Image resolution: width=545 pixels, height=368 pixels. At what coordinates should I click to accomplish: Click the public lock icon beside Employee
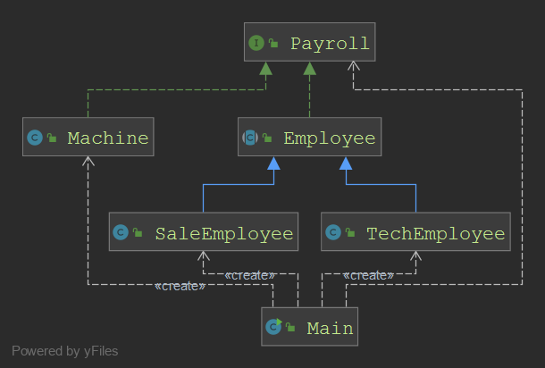pyautogui.click(x=267, y=138)
